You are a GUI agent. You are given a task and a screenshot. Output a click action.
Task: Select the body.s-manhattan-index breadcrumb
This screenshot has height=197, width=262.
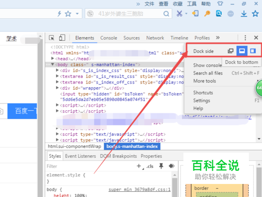click(x=132, y=146)
